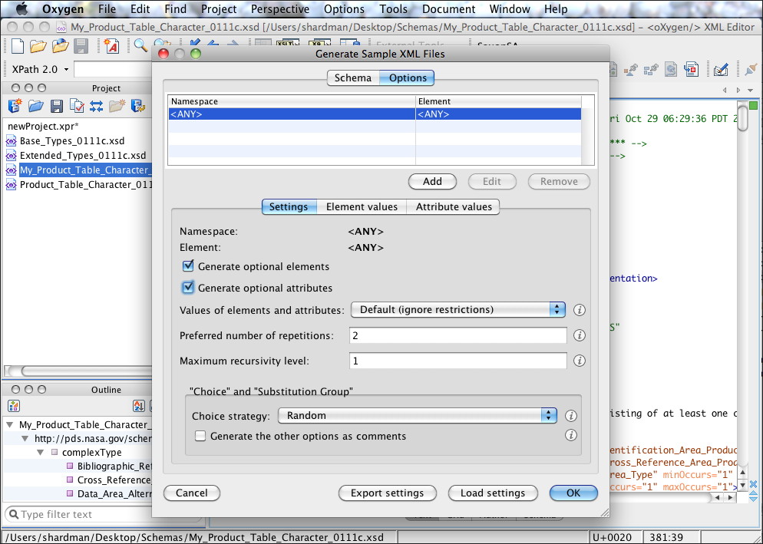Select Extended_Types_0111c.xsd in Project panel
The image size is (763, 544).
click(x=82, y=156)
